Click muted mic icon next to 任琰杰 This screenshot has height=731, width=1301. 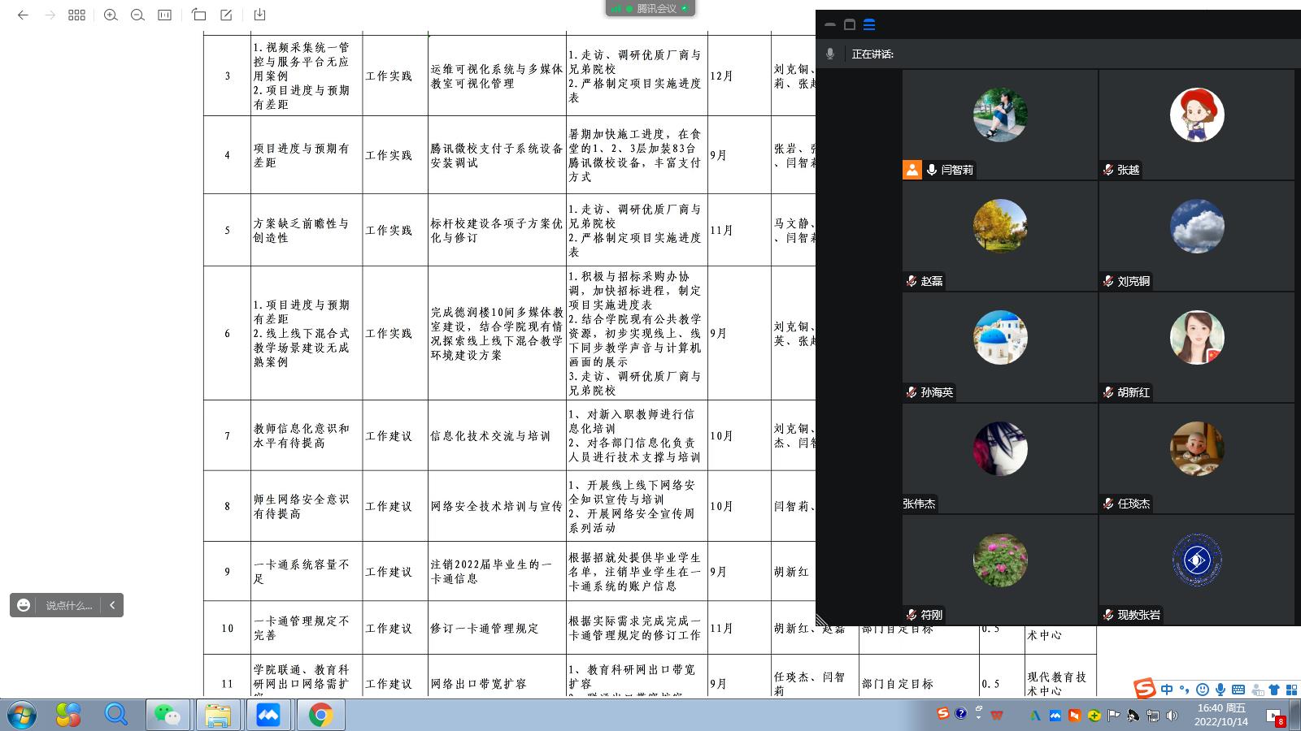pyautogui.click(x=1107, y=504)
